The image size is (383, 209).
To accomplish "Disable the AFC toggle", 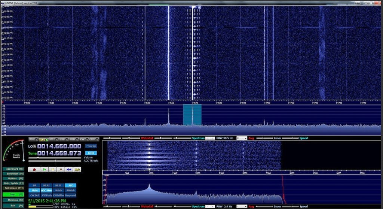I will click(70, 185).
